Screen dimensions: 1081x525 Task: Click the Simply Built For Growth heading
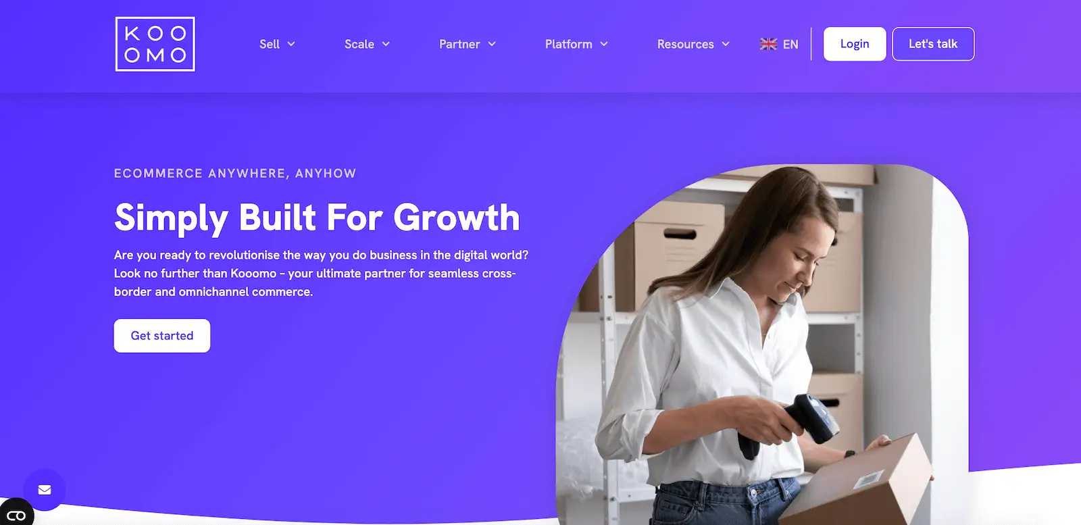click(x=317, y=218)
